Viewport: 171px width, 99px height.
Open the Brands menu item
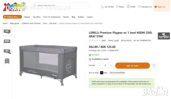coord(66,17)
